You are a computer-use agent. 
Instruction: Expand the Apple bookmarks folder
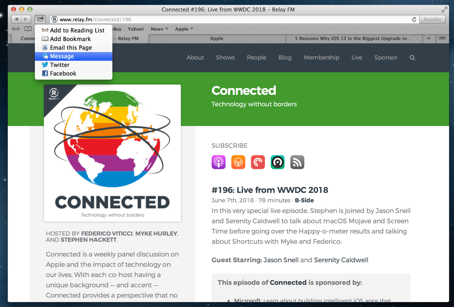click(x=184, y=29)
